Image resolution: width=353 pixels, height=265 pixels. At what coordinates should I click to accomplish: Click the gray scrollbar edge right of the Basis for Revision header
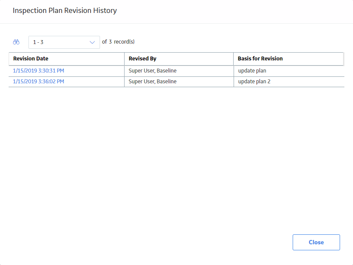click(344, 59)
